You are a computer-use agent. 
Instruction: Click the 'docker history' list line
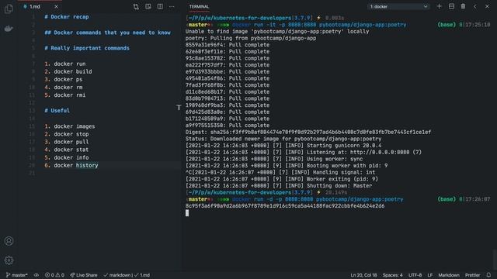pos(71,165)
